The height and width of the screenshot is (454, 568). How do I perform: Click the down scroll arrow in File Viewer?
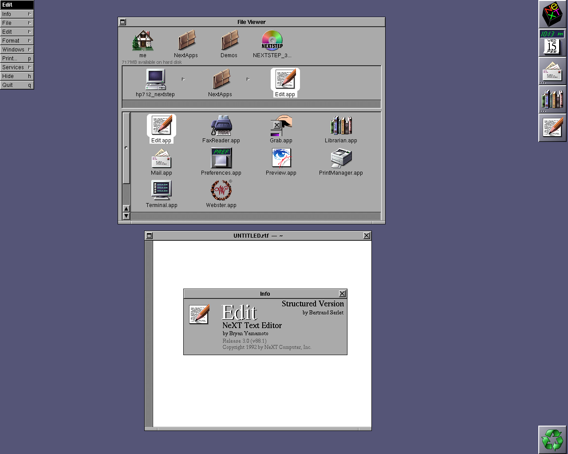click(x=126, y=216)
